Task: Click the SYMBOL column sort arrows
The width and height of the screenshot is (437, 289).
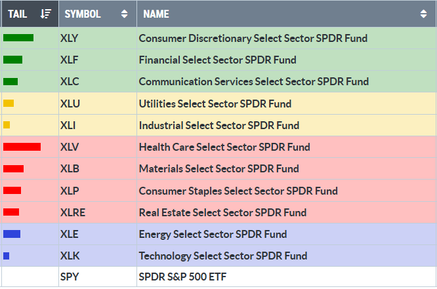Action: tap(125, 14)
